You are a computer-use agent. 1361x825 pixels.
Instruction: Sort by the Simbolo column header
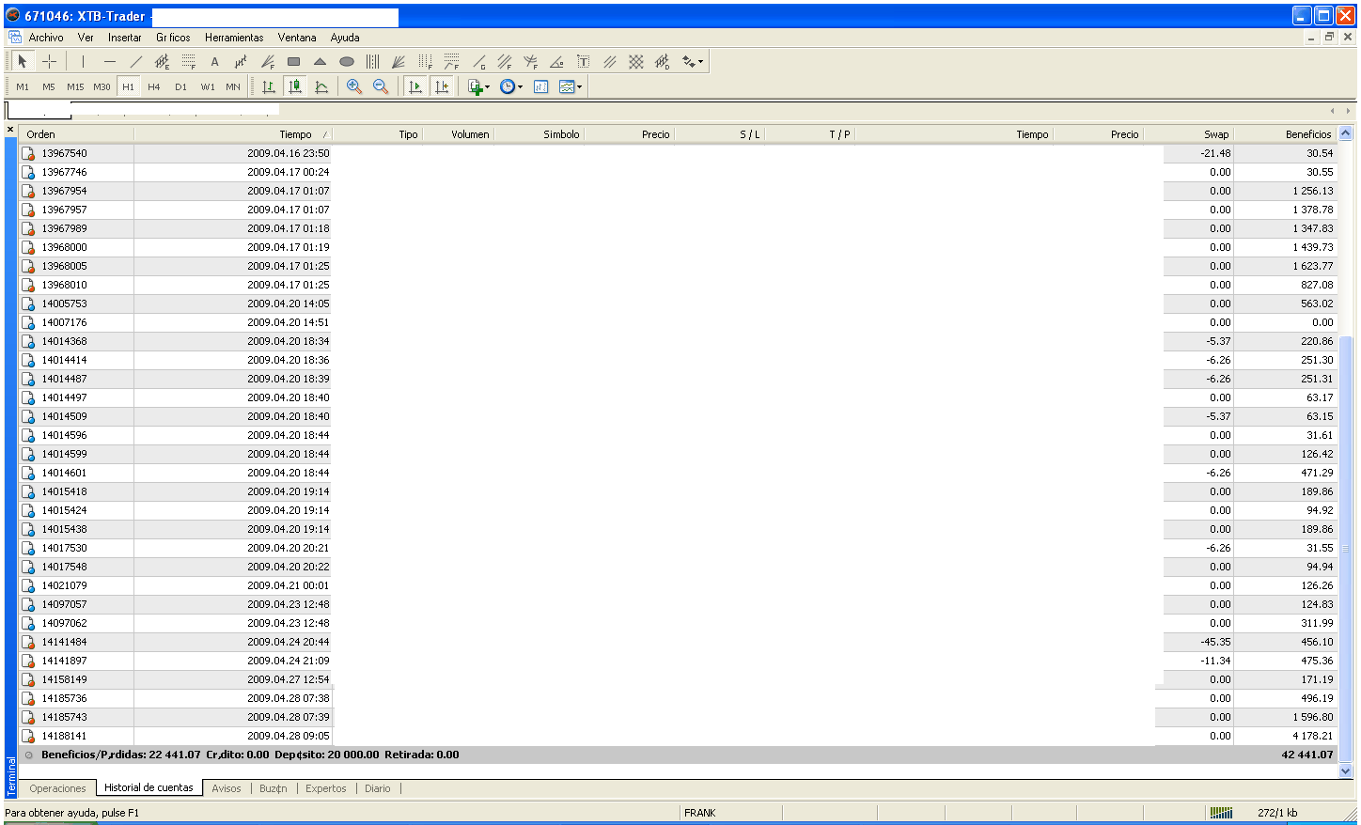click(540, 134)
